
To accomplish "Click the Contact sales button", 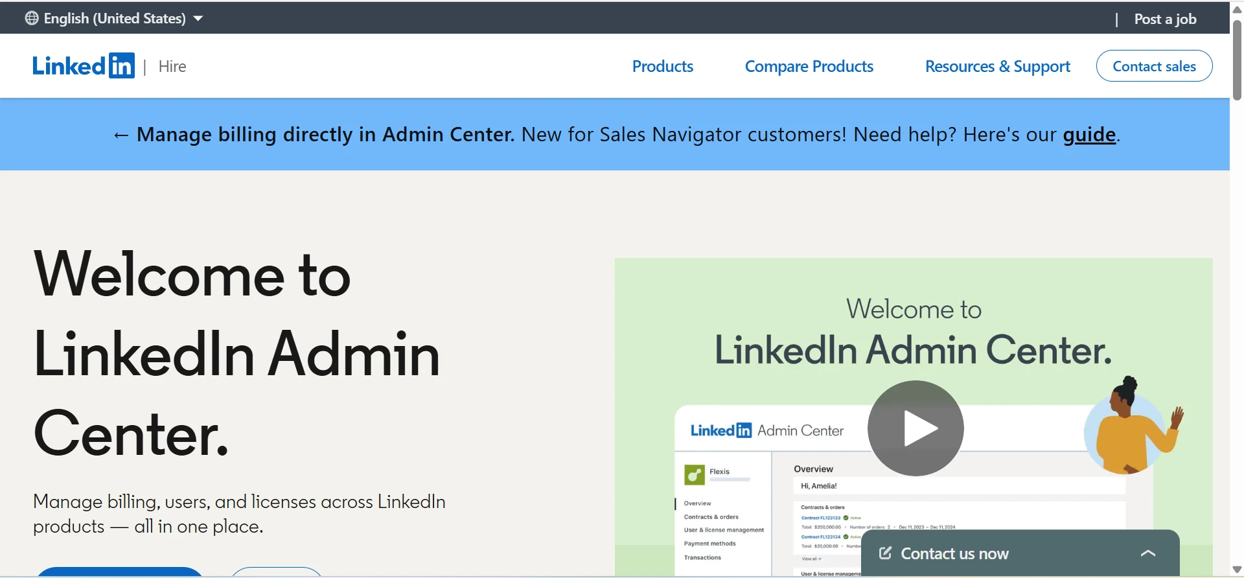I will (x=1154, y=66).
